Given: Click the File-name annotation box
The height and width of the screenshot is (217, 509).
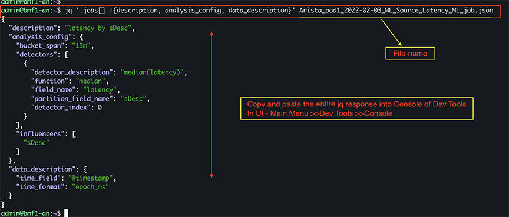Looking at the screenshot, I should (410, 54).
